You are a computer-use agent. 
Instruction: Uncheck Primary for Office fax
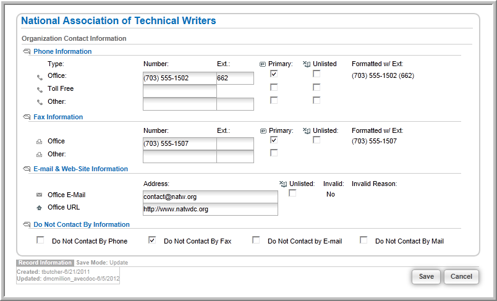pos(274,140)
